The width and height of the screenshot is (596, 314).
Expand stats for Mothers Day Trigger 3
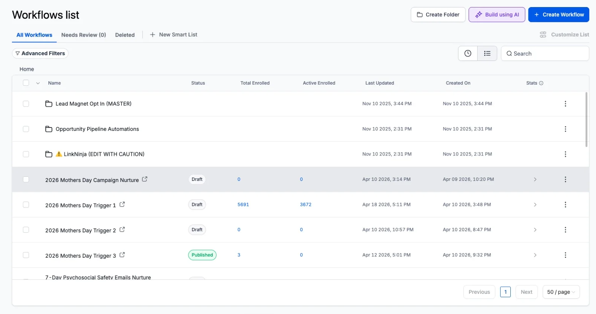(535, 255)
